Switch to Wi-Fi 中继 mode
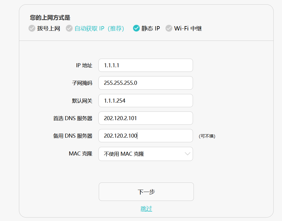Viewport: 282px width, 221px height. coord(169,28)
